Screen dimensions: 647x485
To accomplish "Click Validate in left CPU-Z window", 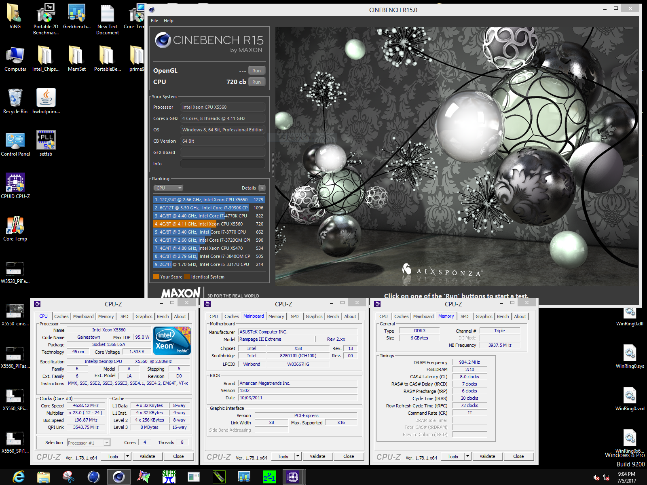I will coord(147,456).
